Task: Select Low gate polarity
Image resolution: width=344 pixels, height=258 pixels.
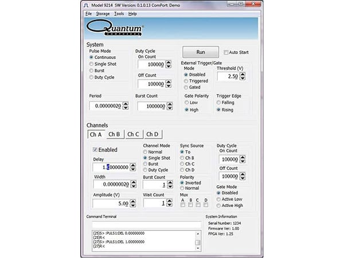Action: [186, 103]
